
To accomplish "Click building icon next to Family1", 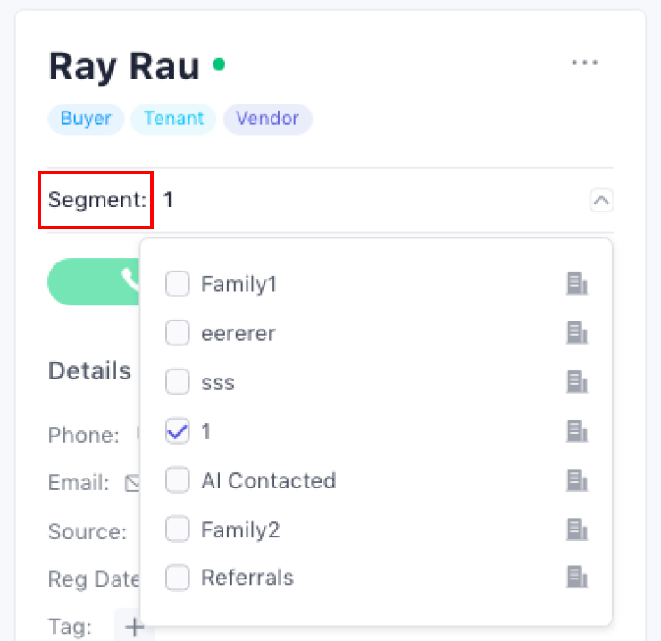I will [577, 285].
